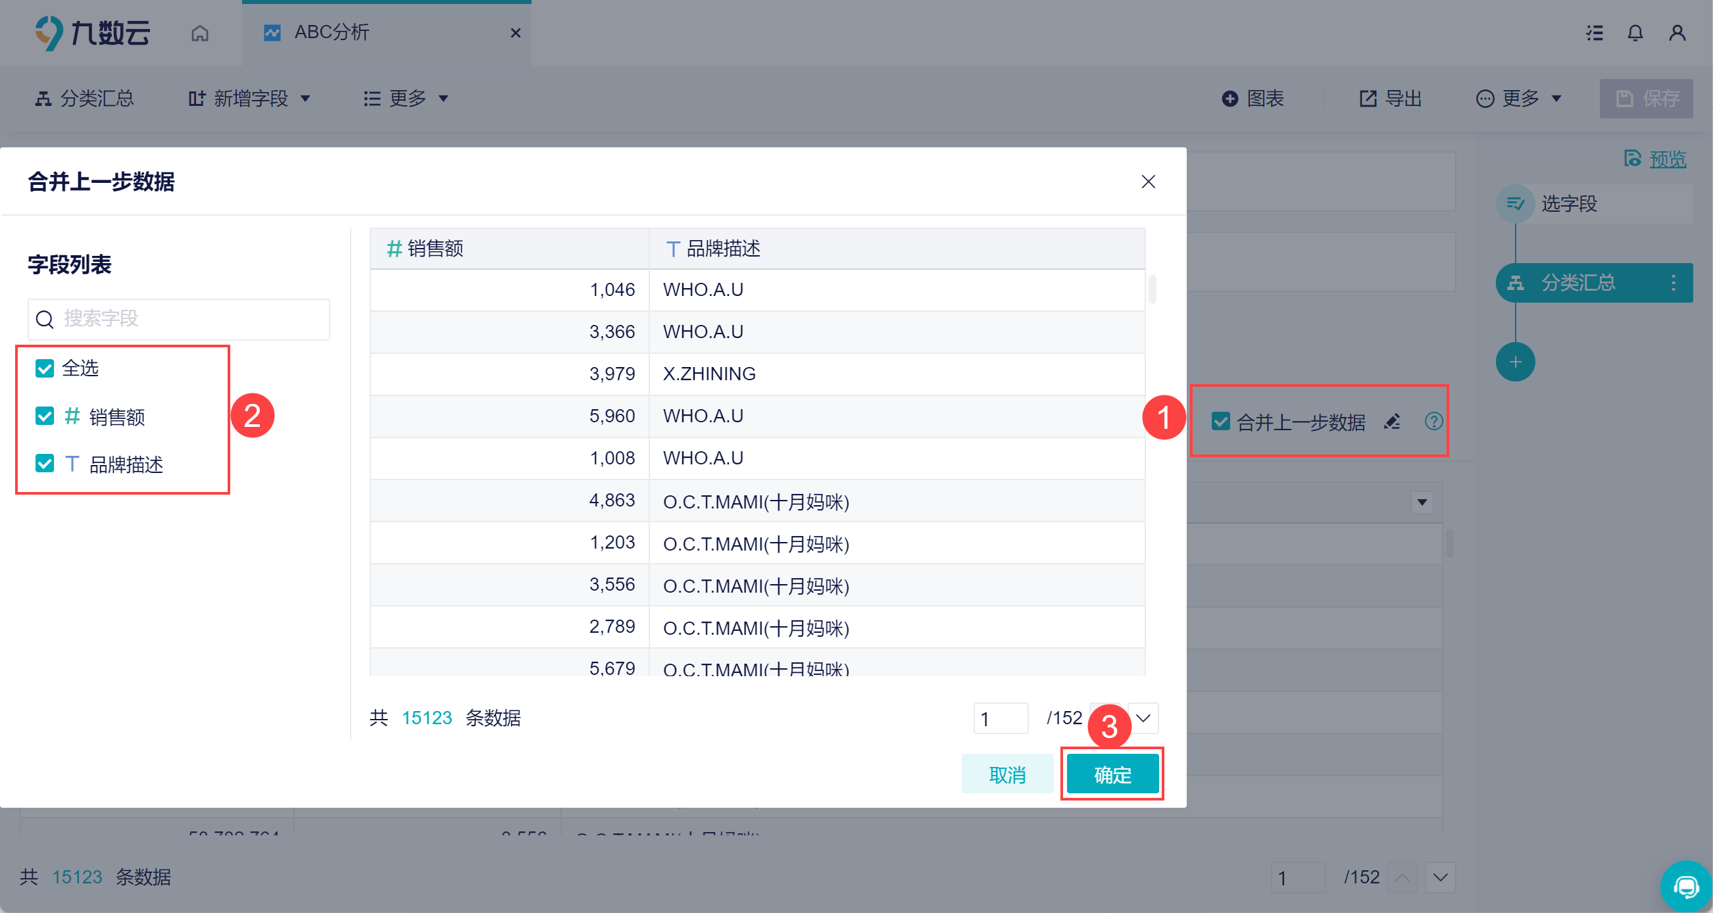Click the 取消 button

coord(1006,774)
